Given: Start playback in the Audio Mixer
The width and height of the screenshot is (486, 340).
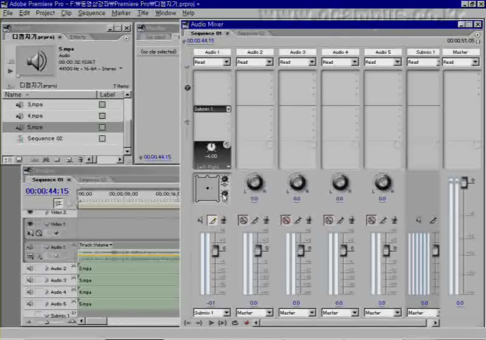Looking at the screenshot, I should coord(211,322).
